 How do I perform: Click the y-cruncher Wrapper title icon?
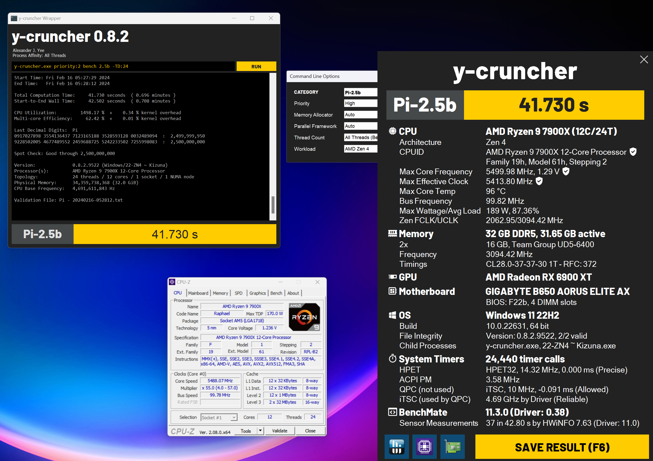(x=14, y=18)
